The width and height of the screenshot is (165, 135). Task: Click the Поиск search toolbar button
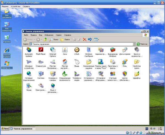point(54,40)
